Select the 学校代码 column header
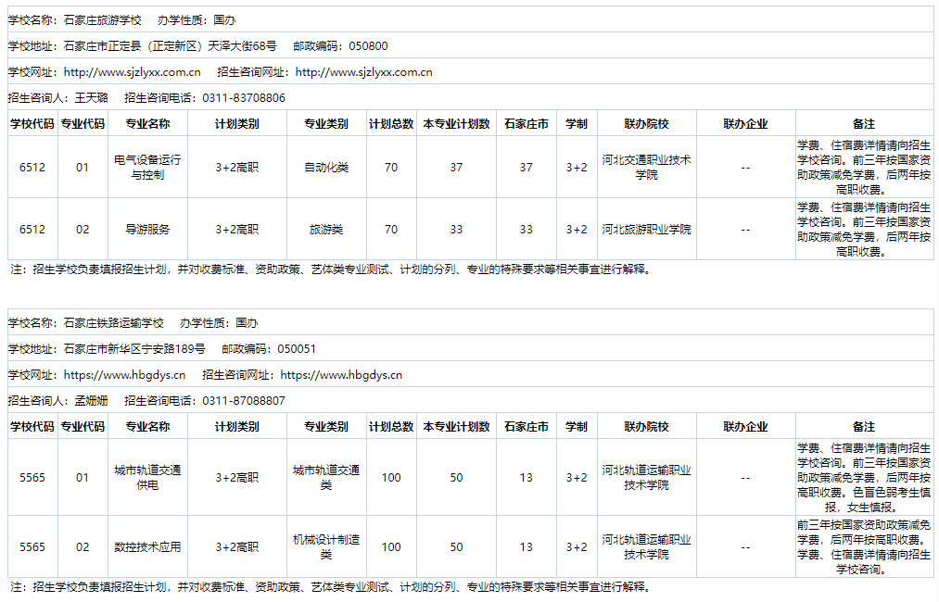 32,122
